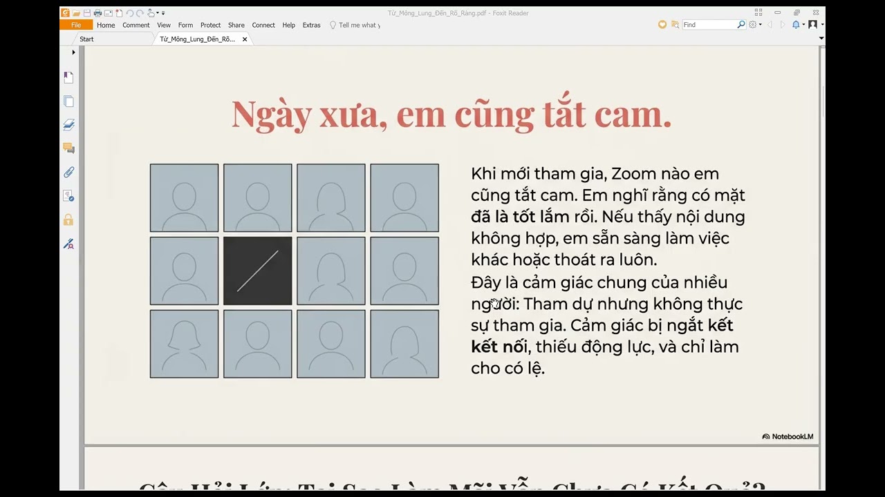
Task: Open the Help ribbon tab
Action: pos(289,25)
